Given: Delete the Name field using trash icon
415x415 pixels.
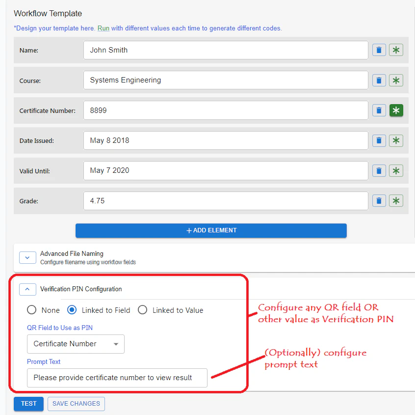Looking at the screenshot, I should [379, 50].
